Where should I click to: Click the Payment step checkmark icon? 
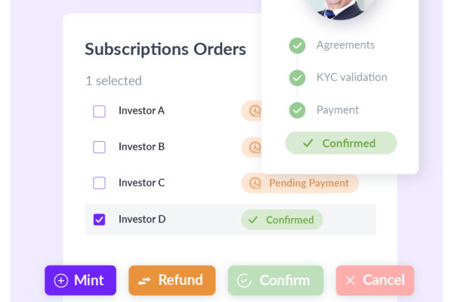point(297,110)
